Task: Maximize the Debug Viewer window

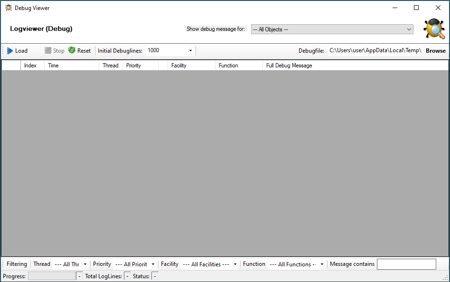Action: (x=416, y=8)
